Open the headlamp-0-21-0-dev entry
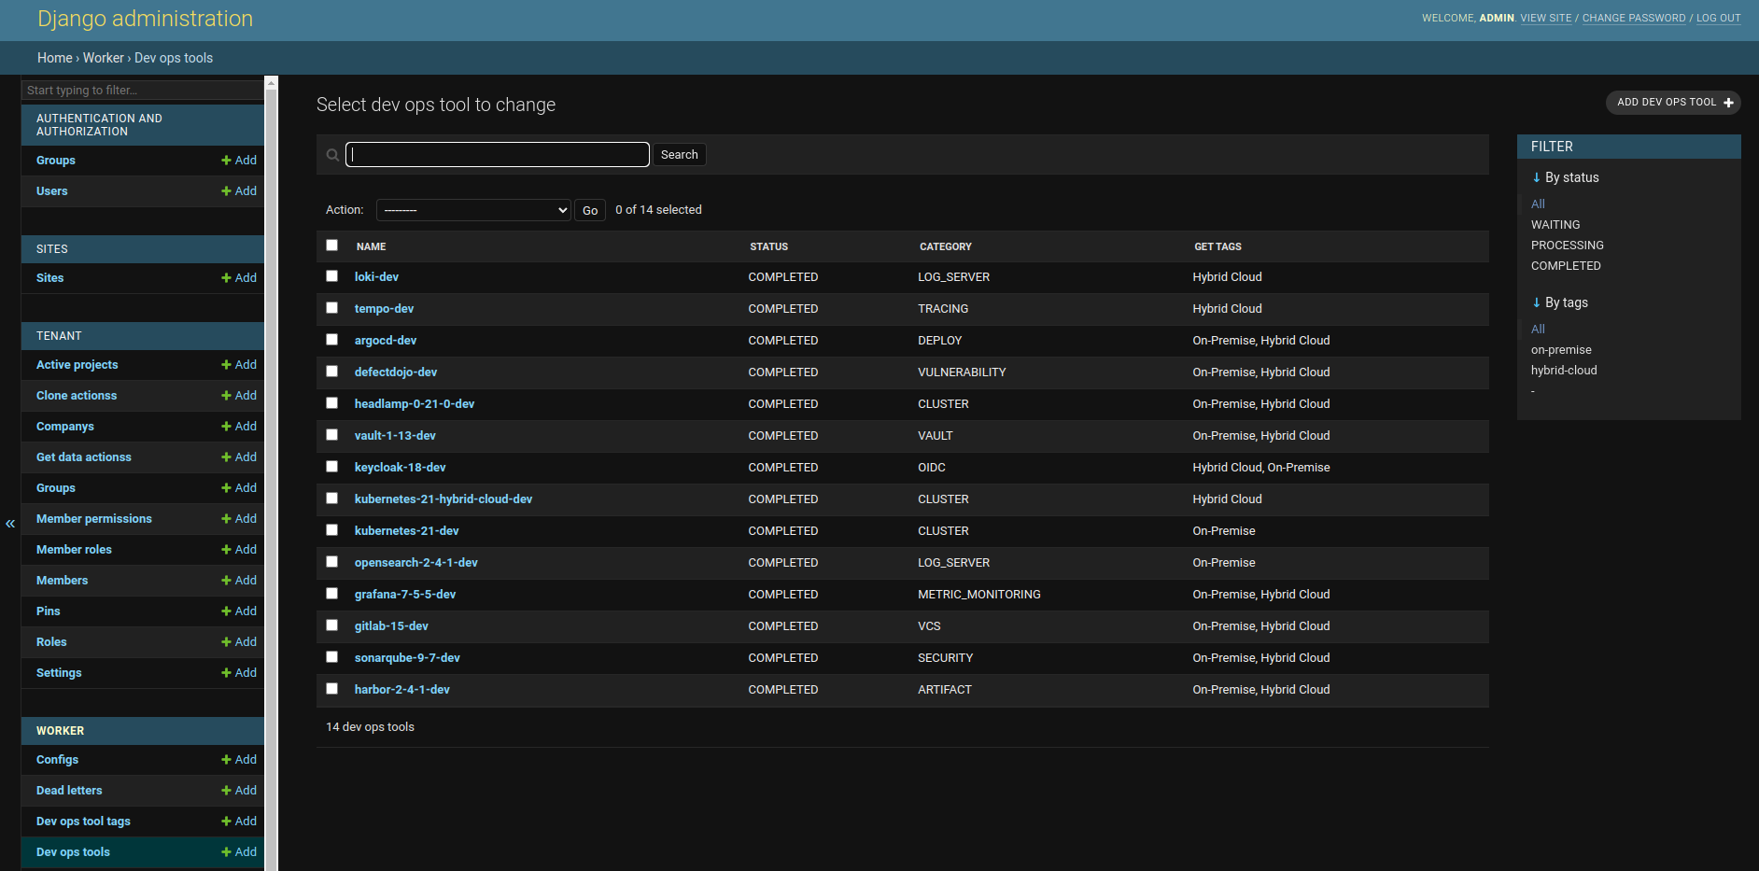 coord(415,404)
